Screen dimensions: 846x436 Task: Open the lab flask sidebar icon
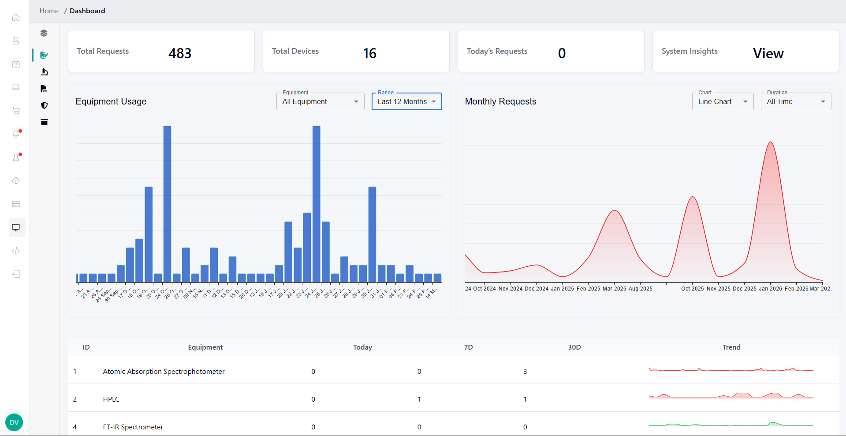tap(16, 41)
